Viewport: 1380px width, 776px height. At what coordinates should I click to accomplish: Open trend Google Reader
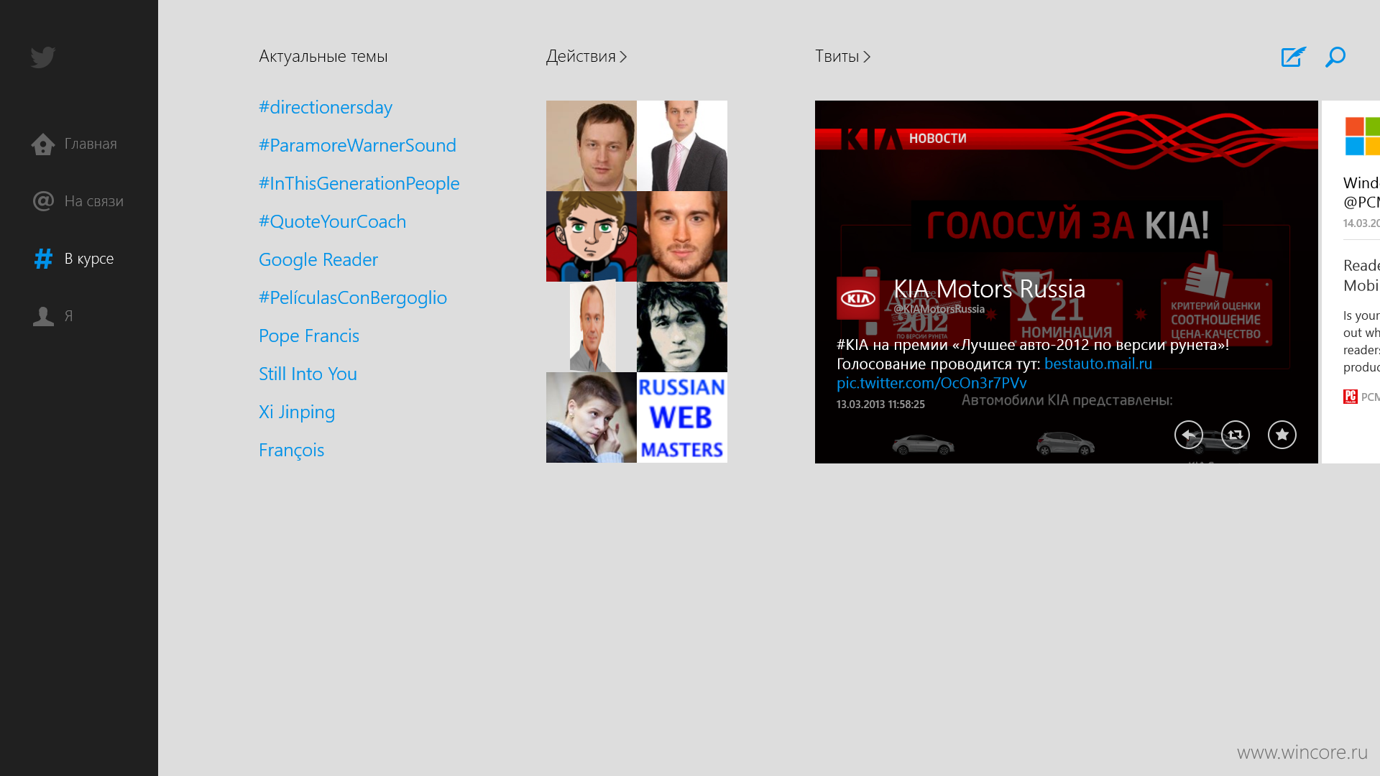[318, 259]
